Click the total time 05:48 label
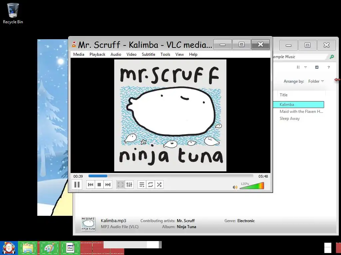 click(263, 176)
